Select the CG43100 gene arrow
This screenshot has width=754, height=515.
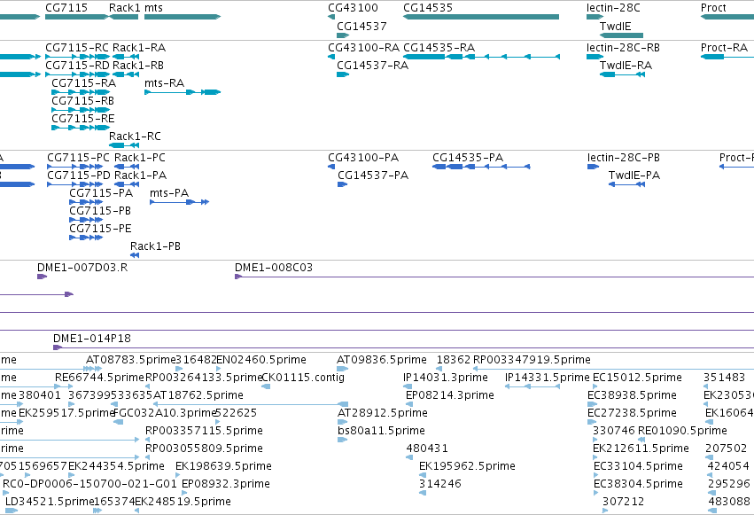[331, 17]
